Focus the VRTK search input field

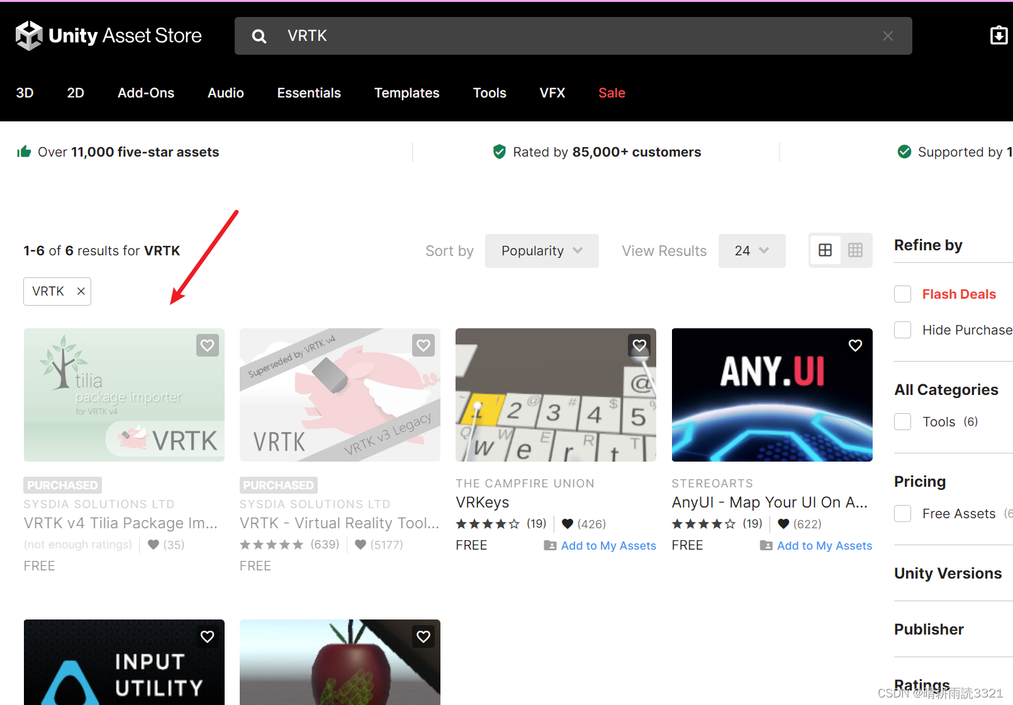(573, 36)
